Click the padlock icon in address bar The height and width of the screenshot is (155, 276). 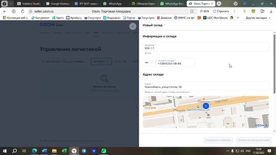pos(31,11)
